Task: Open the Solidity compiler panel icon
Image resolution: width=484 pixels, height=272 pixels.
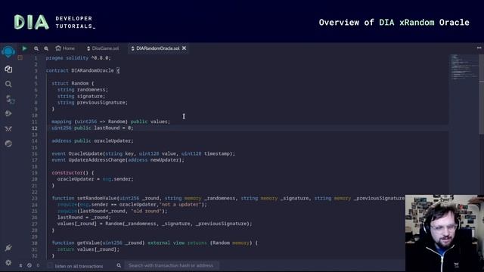Action: click(x=9, y=99)
